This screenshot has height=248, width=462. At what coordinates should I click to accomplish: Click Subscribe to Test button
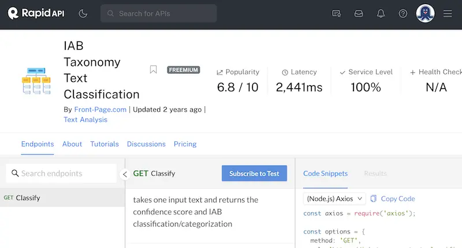click(254, 174)
